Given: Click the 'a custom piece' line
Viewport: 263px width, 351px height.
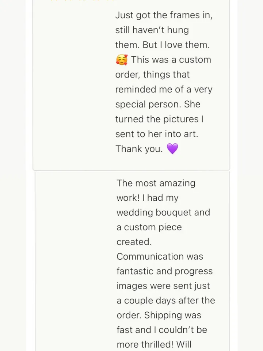Looking at the screenshot, I should pos(149,227).
